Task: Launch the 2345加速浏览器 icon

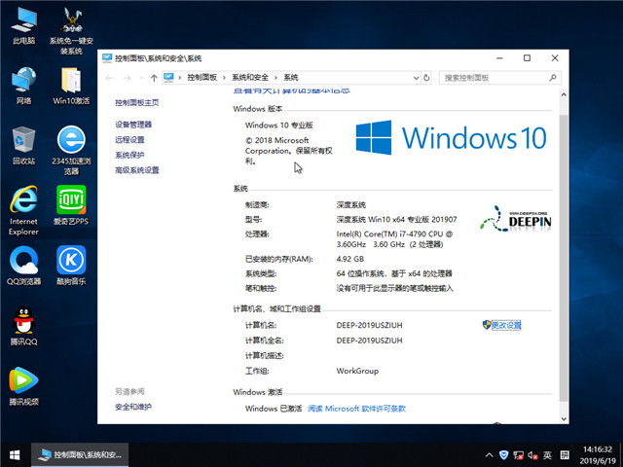Action: 71,151
